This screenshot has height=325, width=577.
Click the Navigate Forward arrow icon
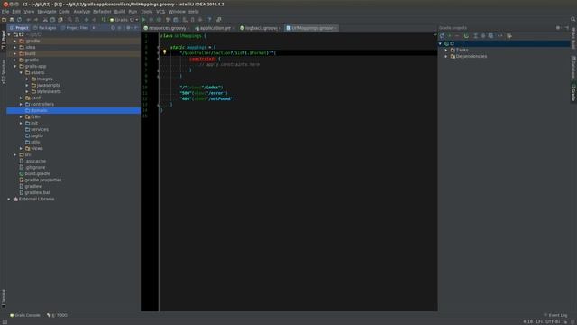(x=94, y=20)
